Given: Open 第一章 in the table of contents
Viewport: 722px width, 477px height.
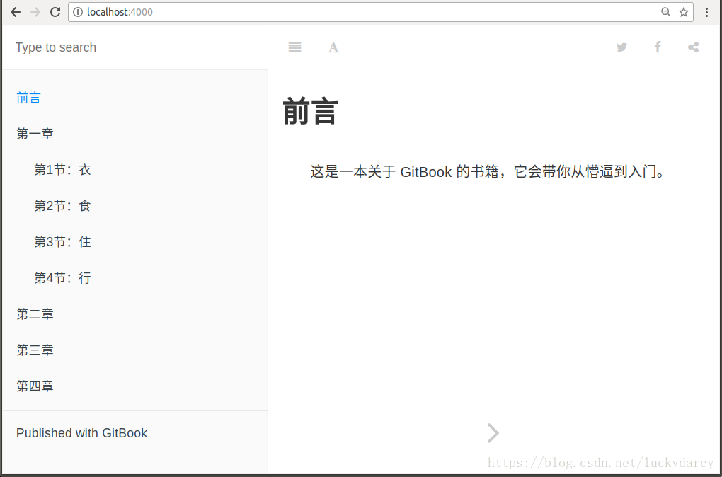Looking at the screenshot, I should (34, 133).
